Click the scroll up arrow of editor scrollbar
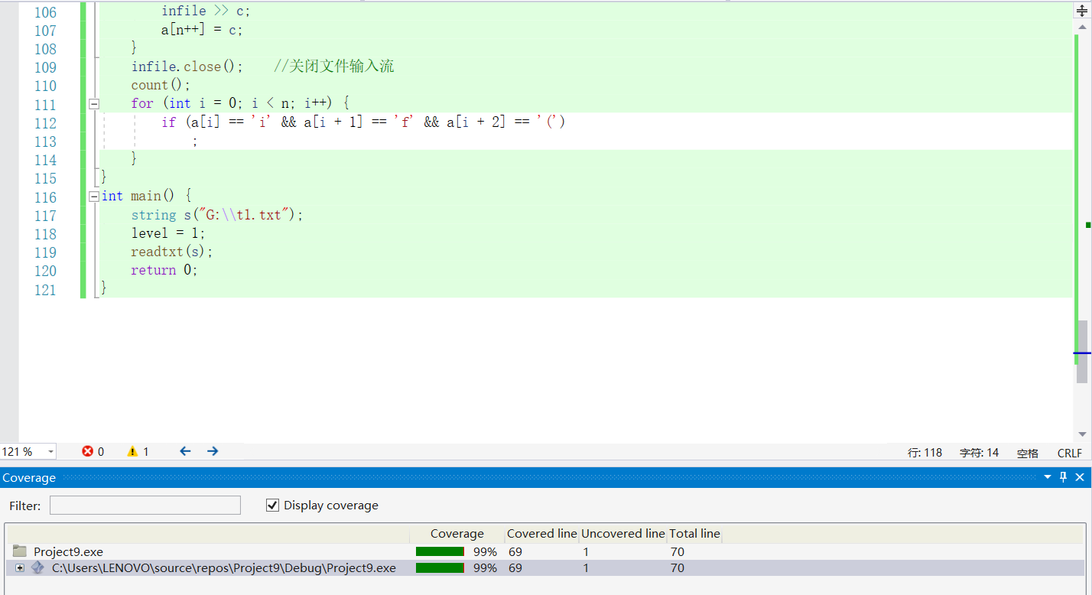The image size is (1092, 595). tap(1082, 27)
